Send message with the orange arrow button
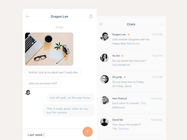The height and width of the screenshot is (140, 187). point(88,132)
